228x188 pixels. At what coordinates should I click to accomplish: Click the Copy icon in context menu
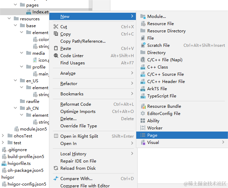pos(56,34)
